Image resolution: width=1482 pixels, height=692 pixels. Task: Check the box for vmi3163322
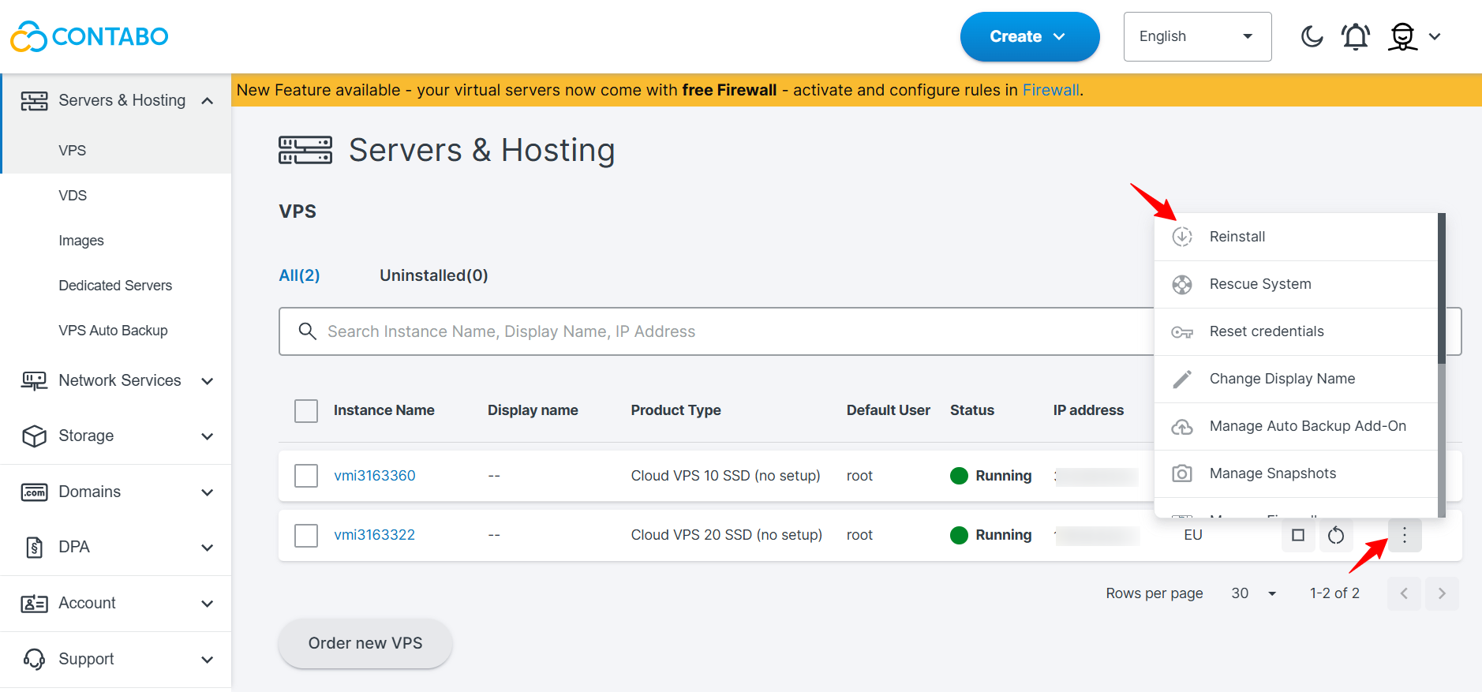tap(306, 536)
